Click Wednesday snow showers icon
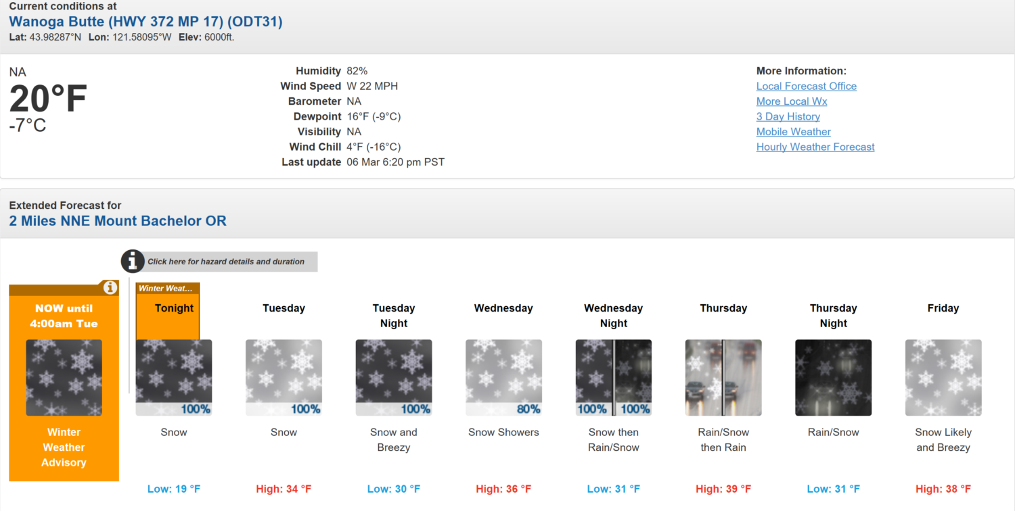The image size is (1015, 511). coord(503,377)
